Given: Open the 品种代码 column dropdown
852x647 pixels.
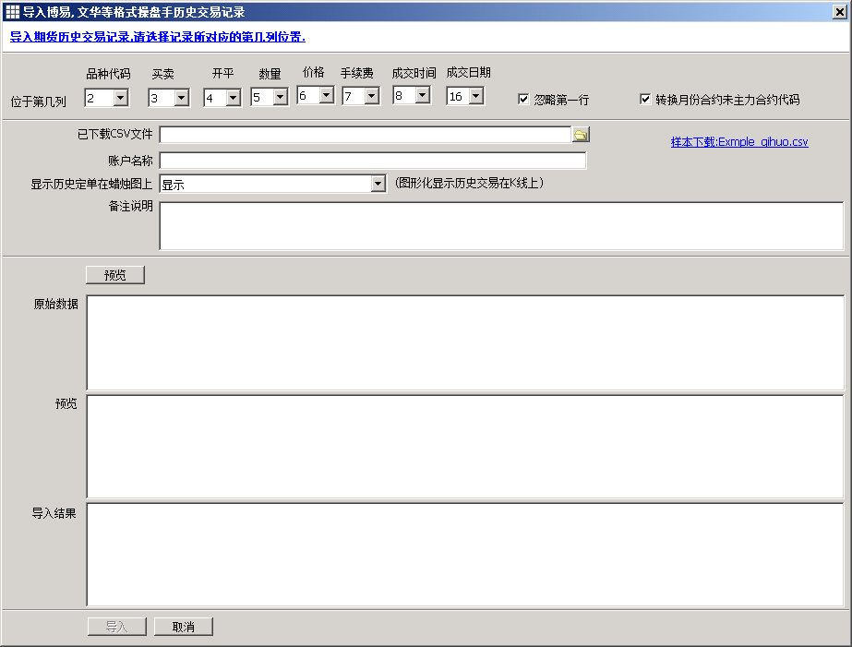Looking at the screenshot, I should (121, 97).
